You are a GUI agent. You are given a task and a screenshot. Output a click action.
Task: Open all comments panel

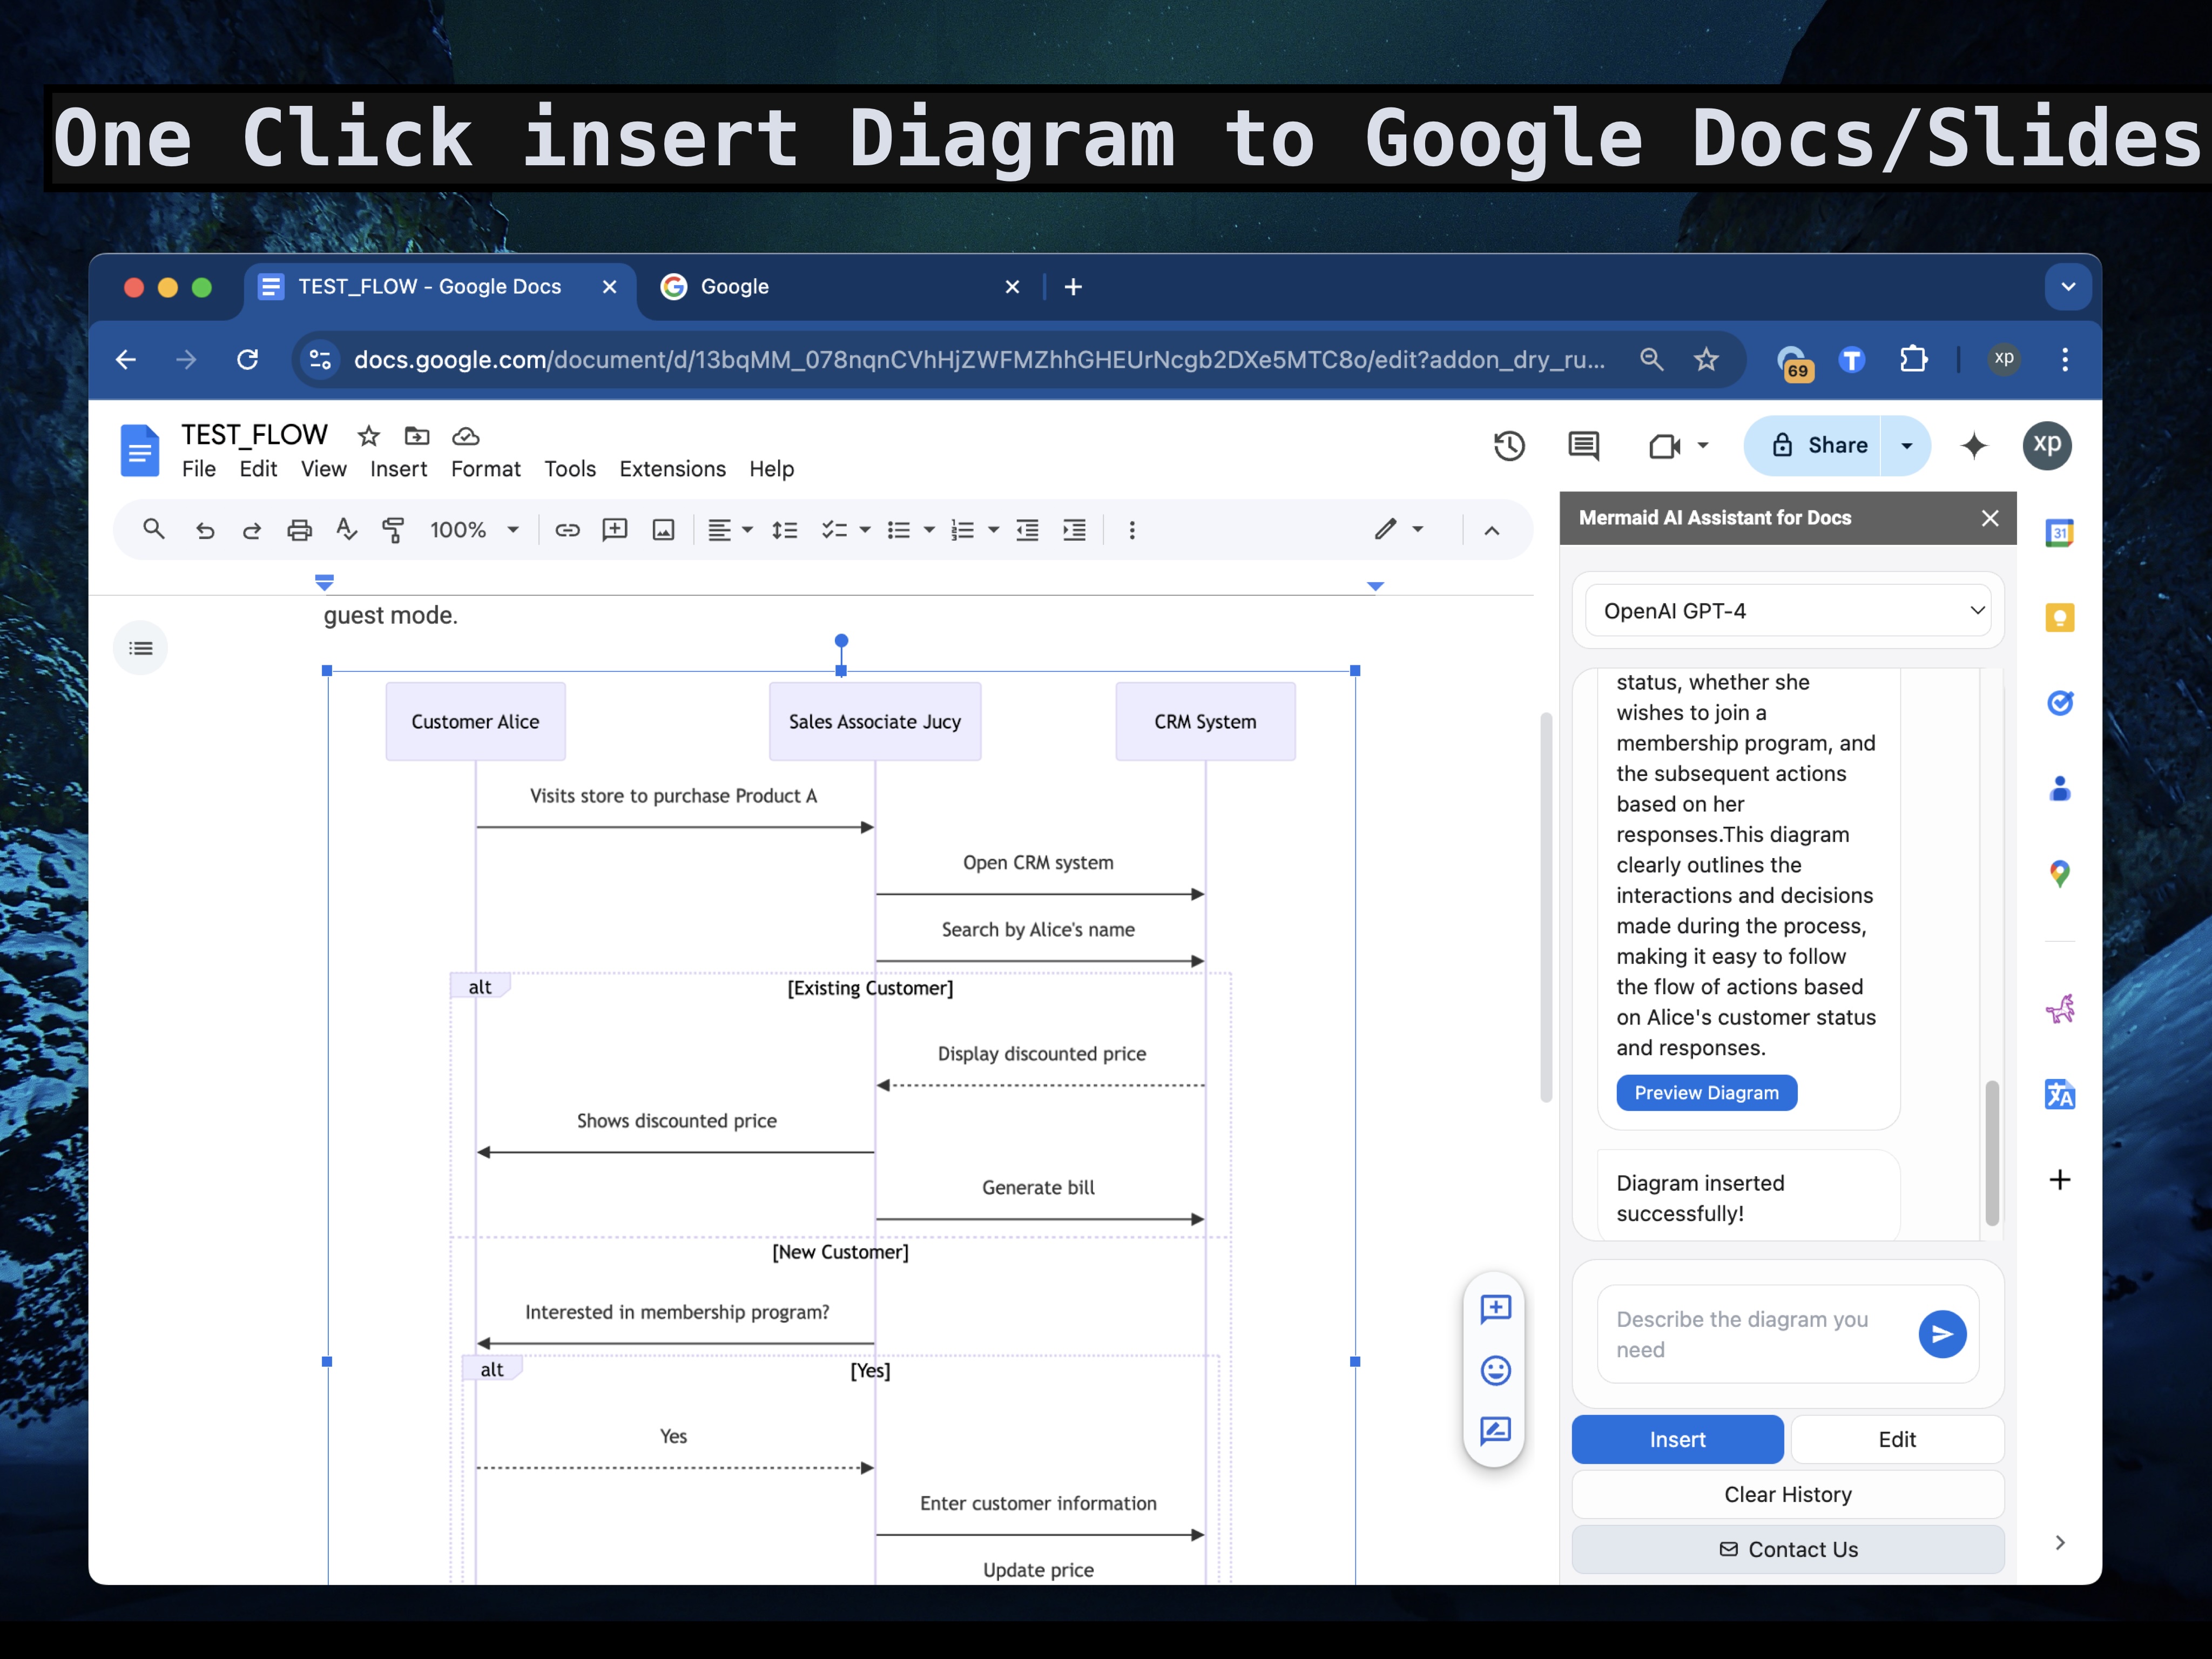[x=1583, y=446]
